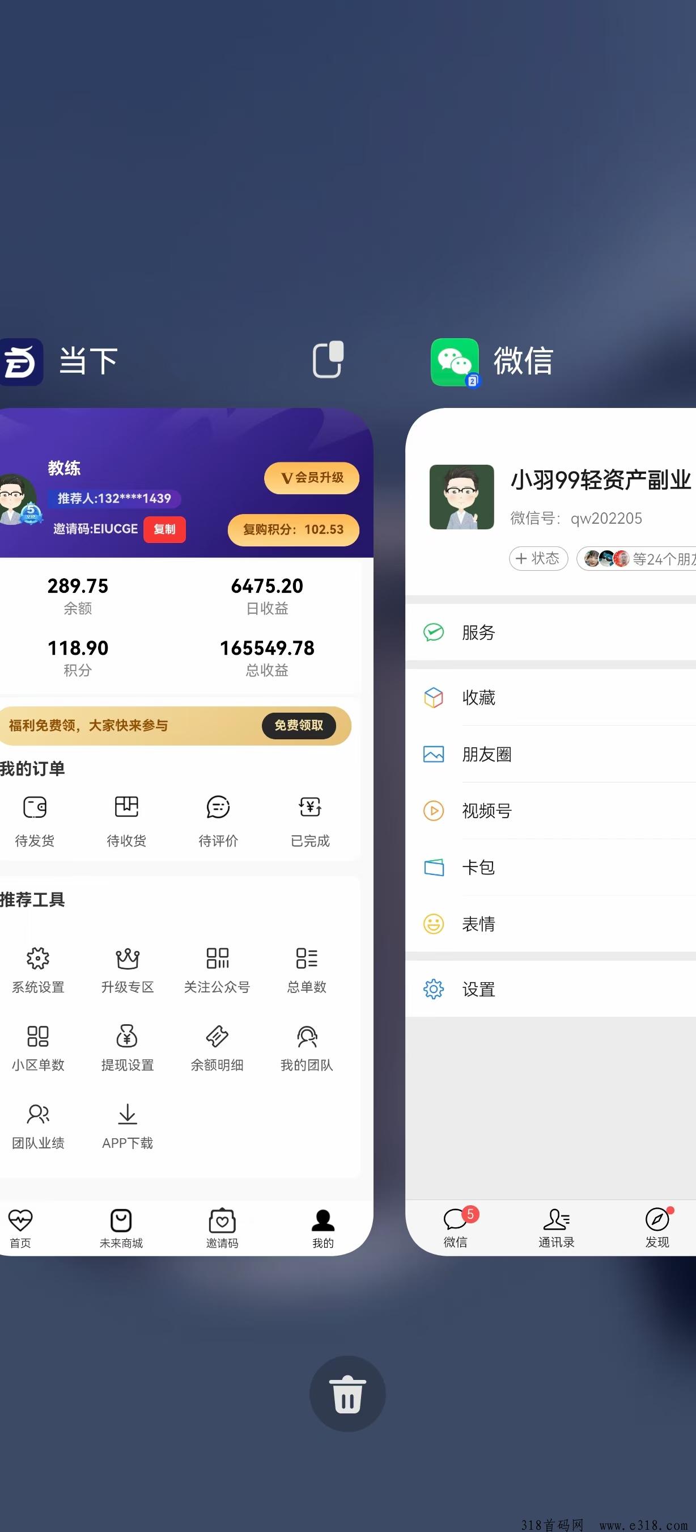Switch to the 发现 tab in WeChat
The width and height of the screenshot is (696, 1532).
click(657, 1227)
